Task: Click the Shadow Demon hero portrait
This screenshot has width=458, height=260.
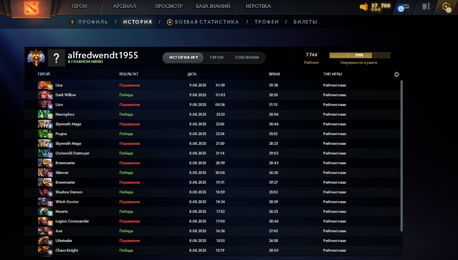Action: click(45, 192)
